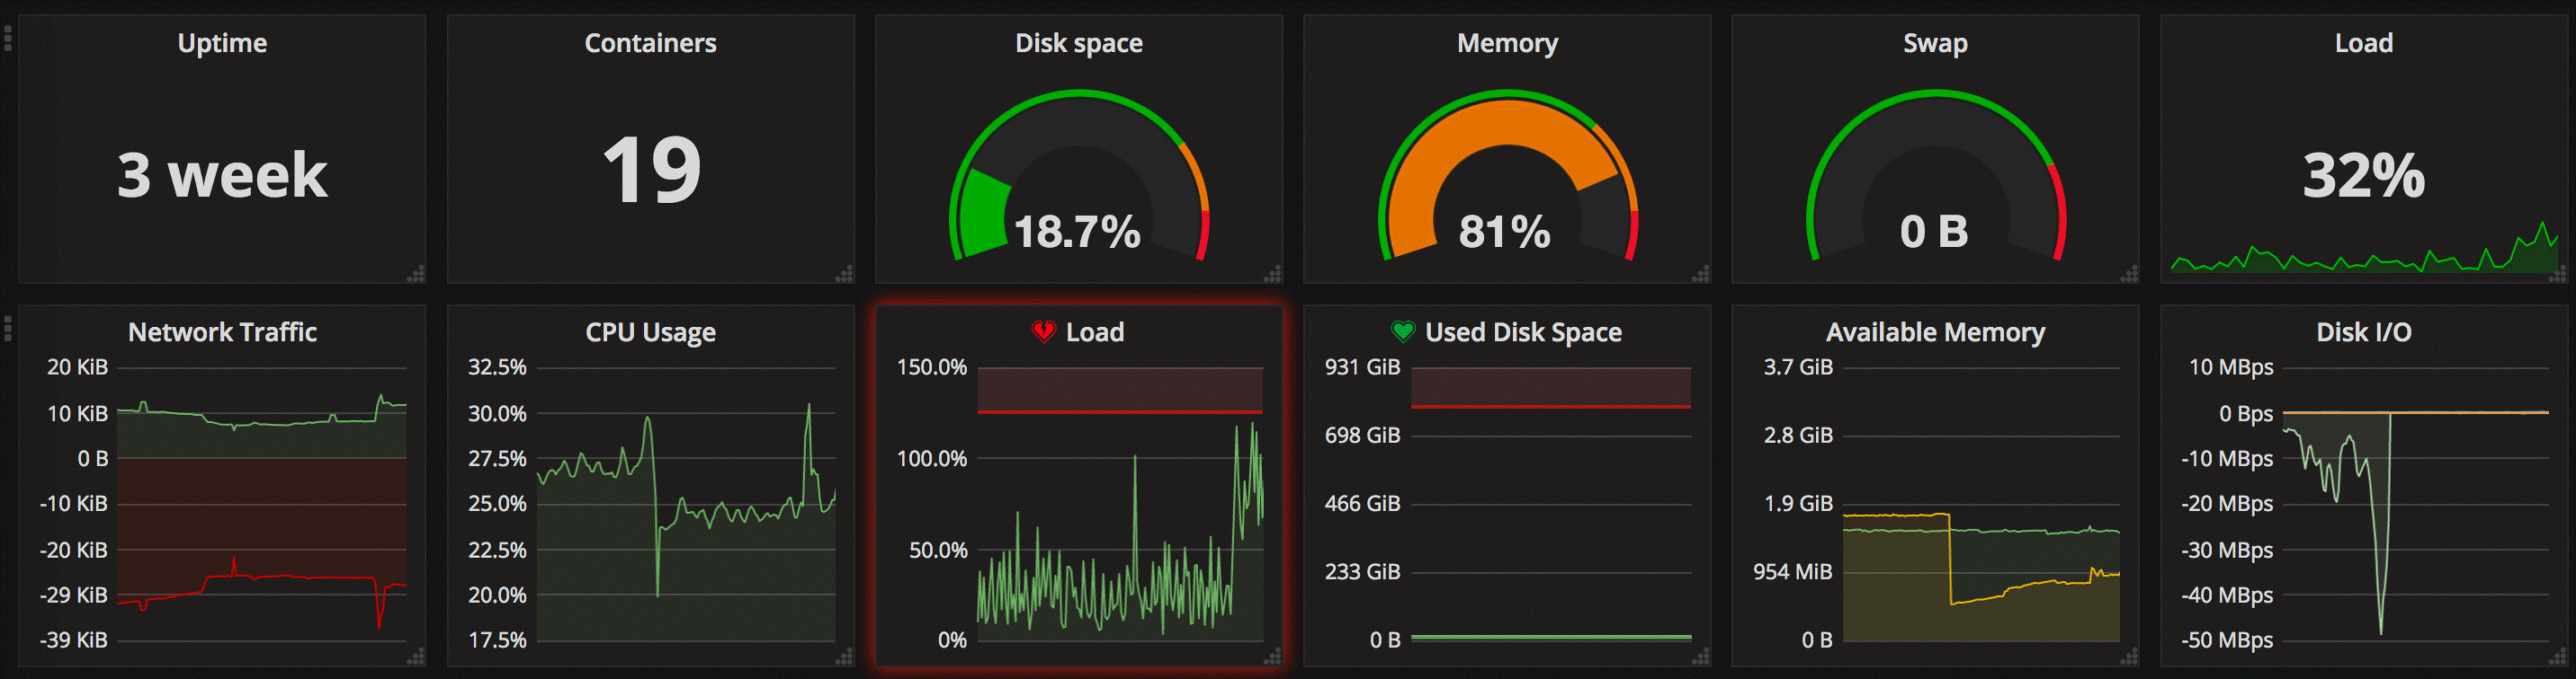Screen dimensions: 2576x679
Task: Click the Disk space gauge showing 18.7%
Action: point(1079,176)
